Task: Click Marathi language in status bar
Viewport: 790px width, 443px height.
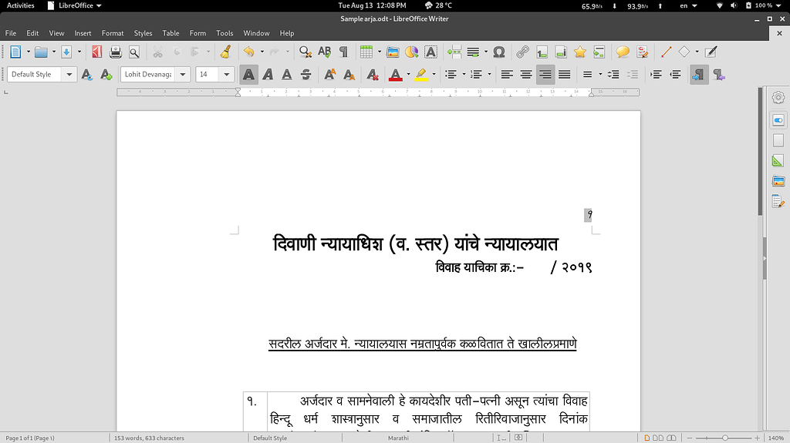Action: (398, 438)
